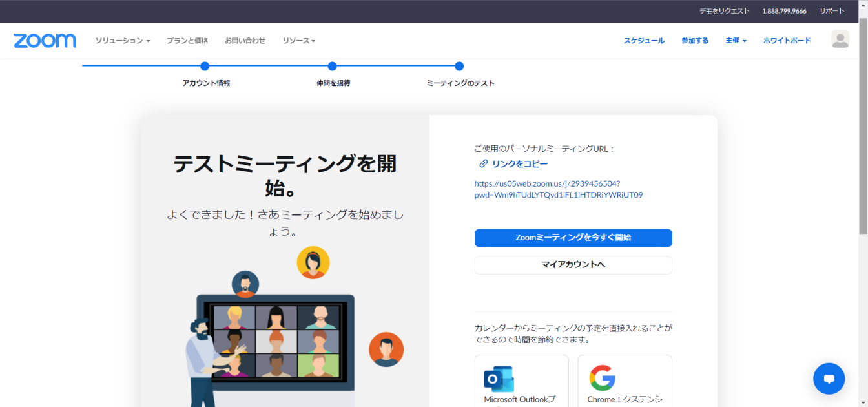This screenshot has width=868, height=407.
Task: Click the Microsoft Outlook plugin icon
Action: (499, 379)
